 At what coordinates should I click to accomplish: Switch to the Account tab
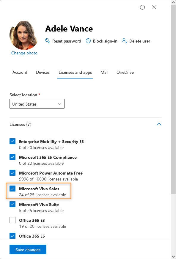pyautogui.click(x=20, y=72)
